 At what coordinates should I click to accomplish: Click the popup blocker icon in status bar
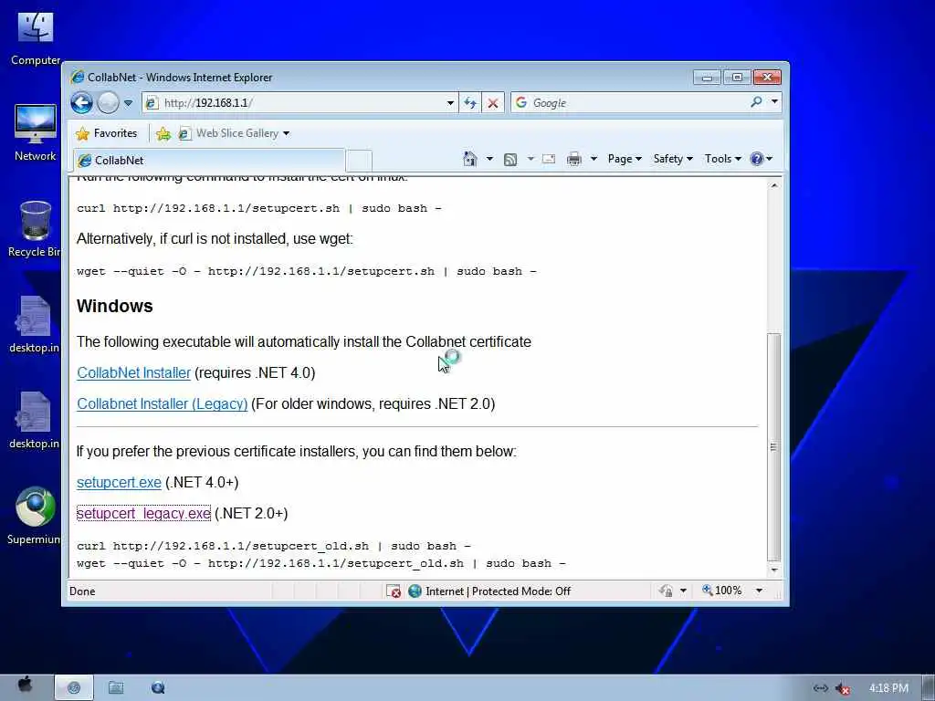point(393,591)
